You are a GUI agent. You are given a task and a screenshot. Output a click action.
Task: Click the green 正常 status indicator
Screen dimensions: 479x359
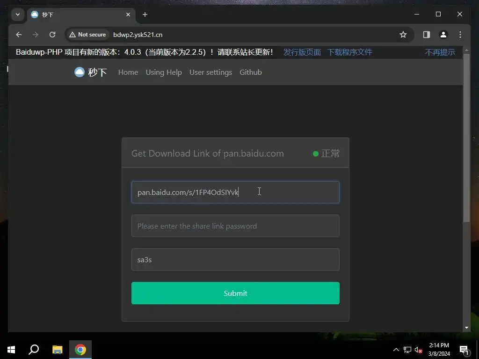[326, 153]
